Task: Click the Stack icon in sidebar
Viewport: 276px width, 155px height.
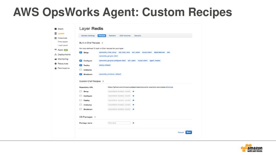Action: tap(56, 29)
